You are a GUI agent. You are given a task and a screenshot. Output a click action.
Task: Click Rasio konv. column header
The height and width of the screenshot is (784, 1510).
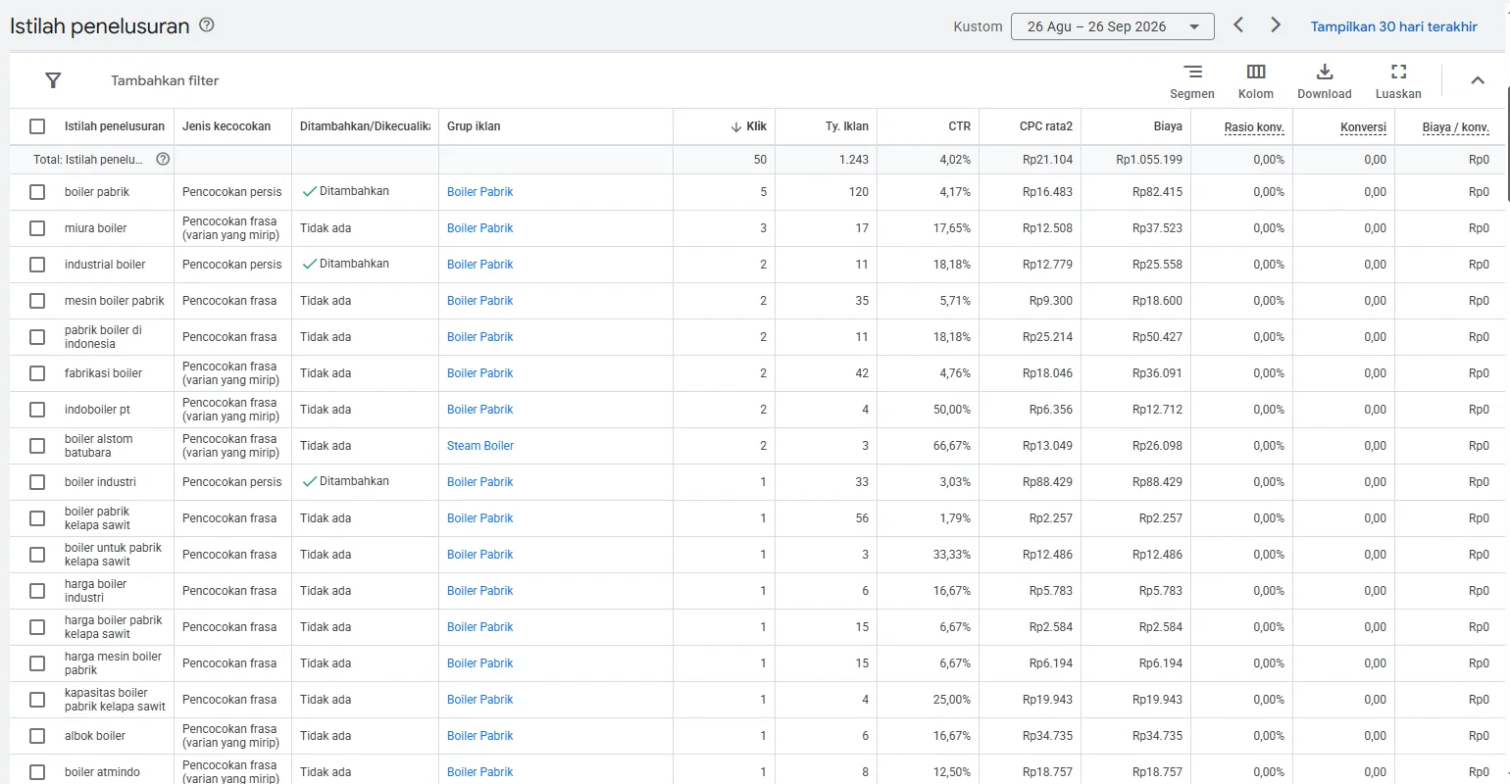(1254, 127)
